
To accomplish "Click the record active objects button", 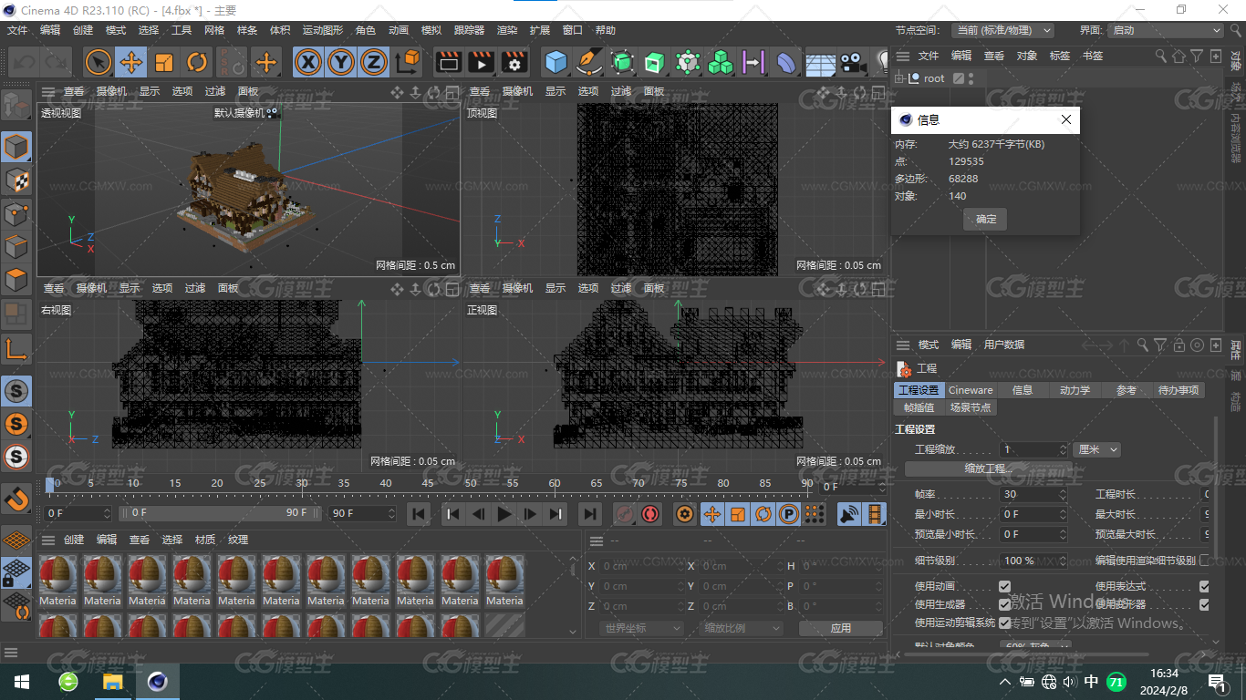I will point(625,514).
